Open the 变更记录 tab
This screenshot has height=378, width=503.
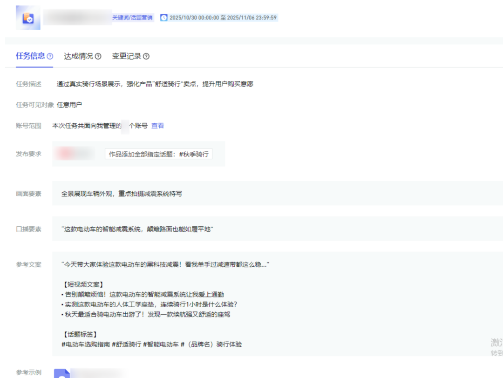(x=126, y=56)
